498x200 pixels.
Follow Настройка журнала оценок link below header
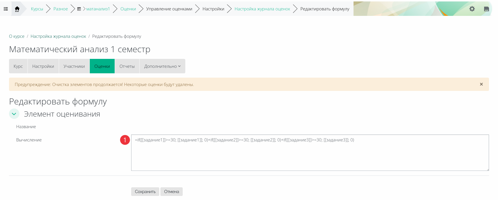[x=58, y=36]
